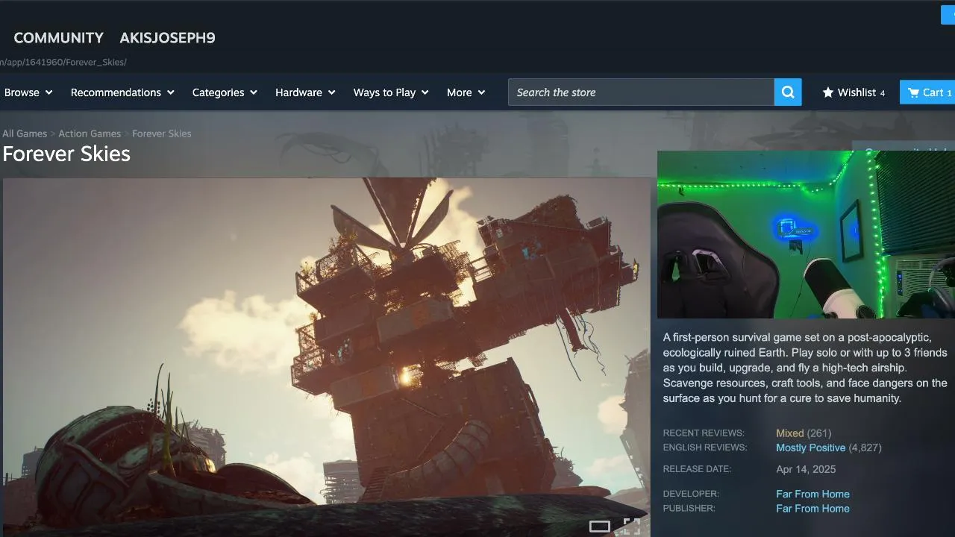This screenshot has width=955, height=537.
Task: Click the ENGLISH REVIEWS: label
Action: coord(705,448)
